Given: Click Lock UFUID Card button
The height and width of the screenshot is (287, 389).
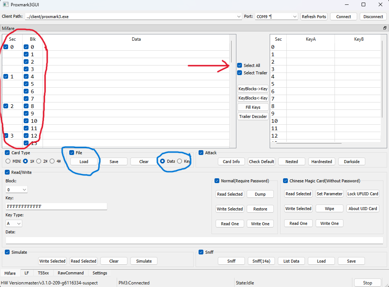Looking at the screenshot, I should click(x=363, y=194).
